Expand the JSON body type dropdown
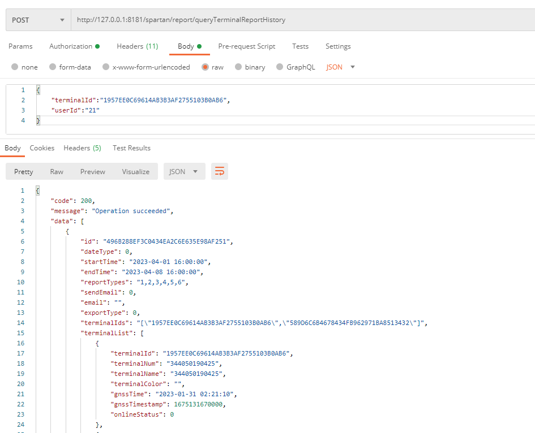 tap(341, 67)
